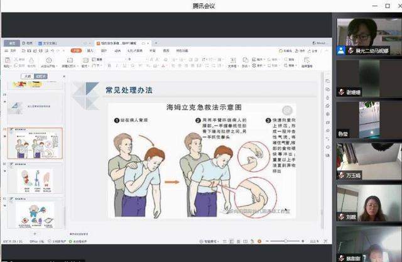The image size is (402, 262).
Task: Switch slide panel to 幻灯片 view
Action: click(41, 76)
